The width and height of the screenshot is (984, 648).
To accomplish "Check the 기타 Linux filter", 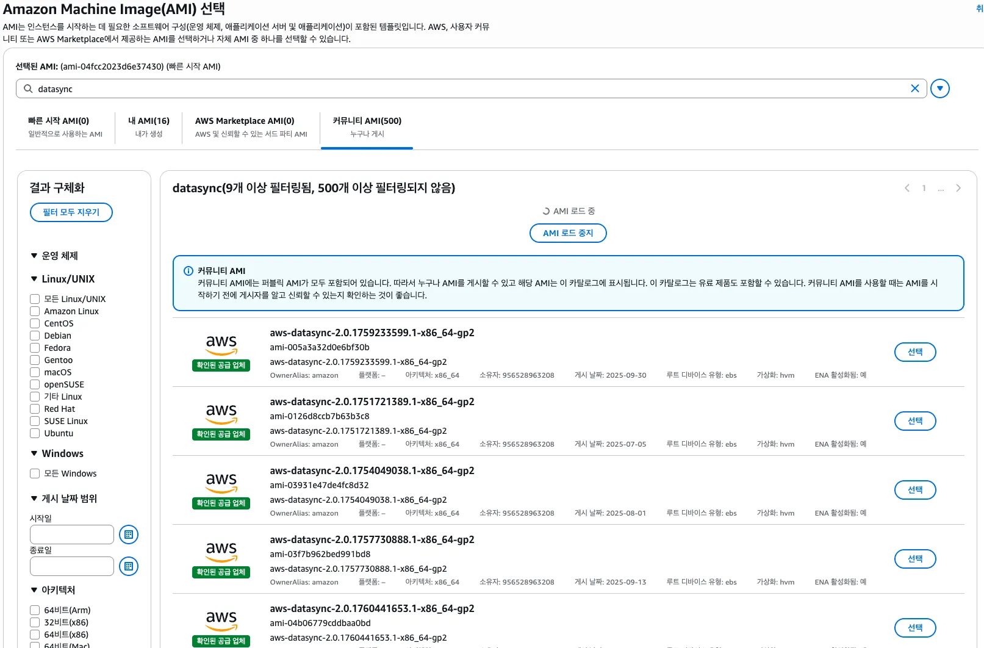I will point(35,397).
